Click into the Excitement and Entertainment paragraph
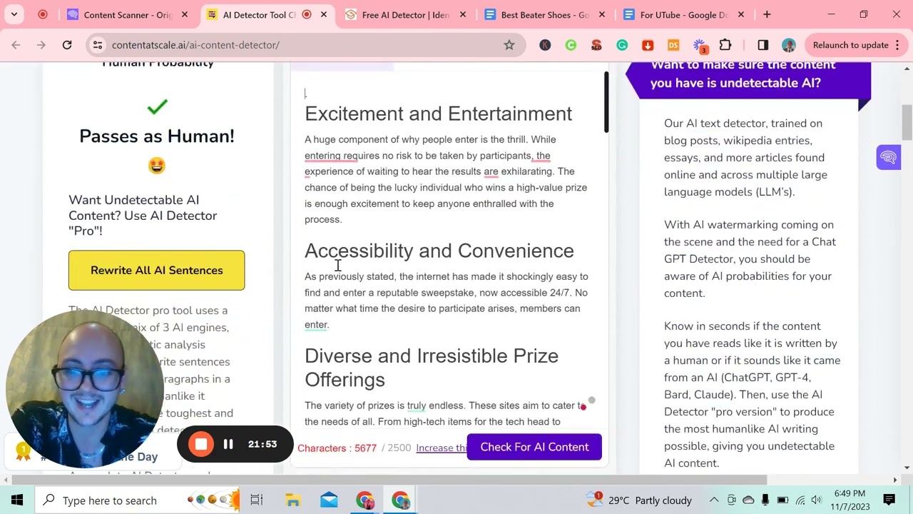913x514 pixels. pos(446,179)
